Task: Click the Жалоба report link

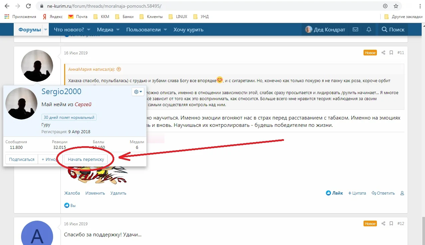Action: pyautogui.click(x=72, y=193)
